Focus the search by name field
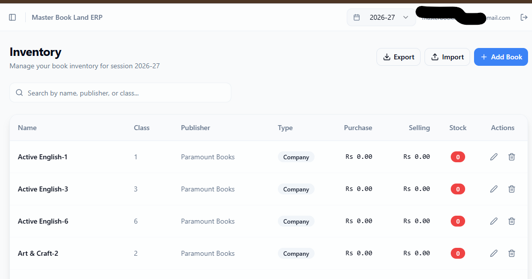This screenshot has height=279, width=532. point(120,93)
